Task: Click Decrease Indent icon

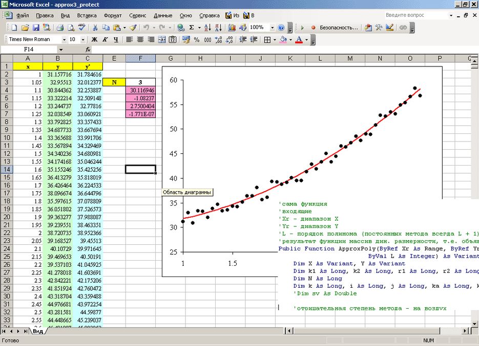Action: pos(243,40)
